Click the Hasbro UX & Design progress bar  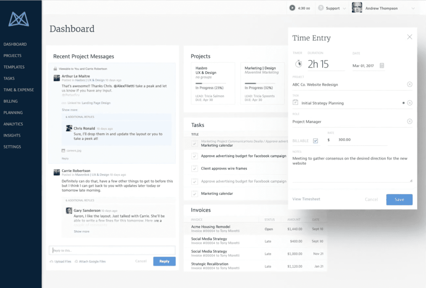click(210, 83)
